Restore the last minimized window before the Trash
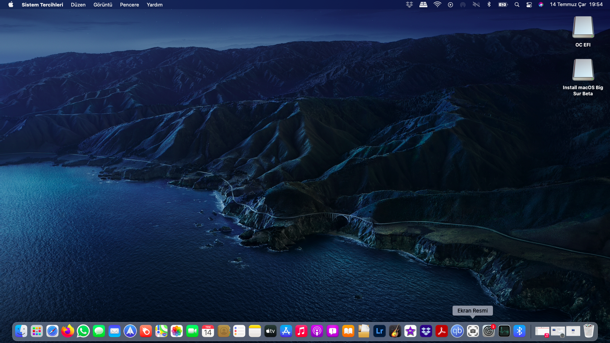Image resolution: width=610 pixels, height=343 pixels. click(573, 331)
